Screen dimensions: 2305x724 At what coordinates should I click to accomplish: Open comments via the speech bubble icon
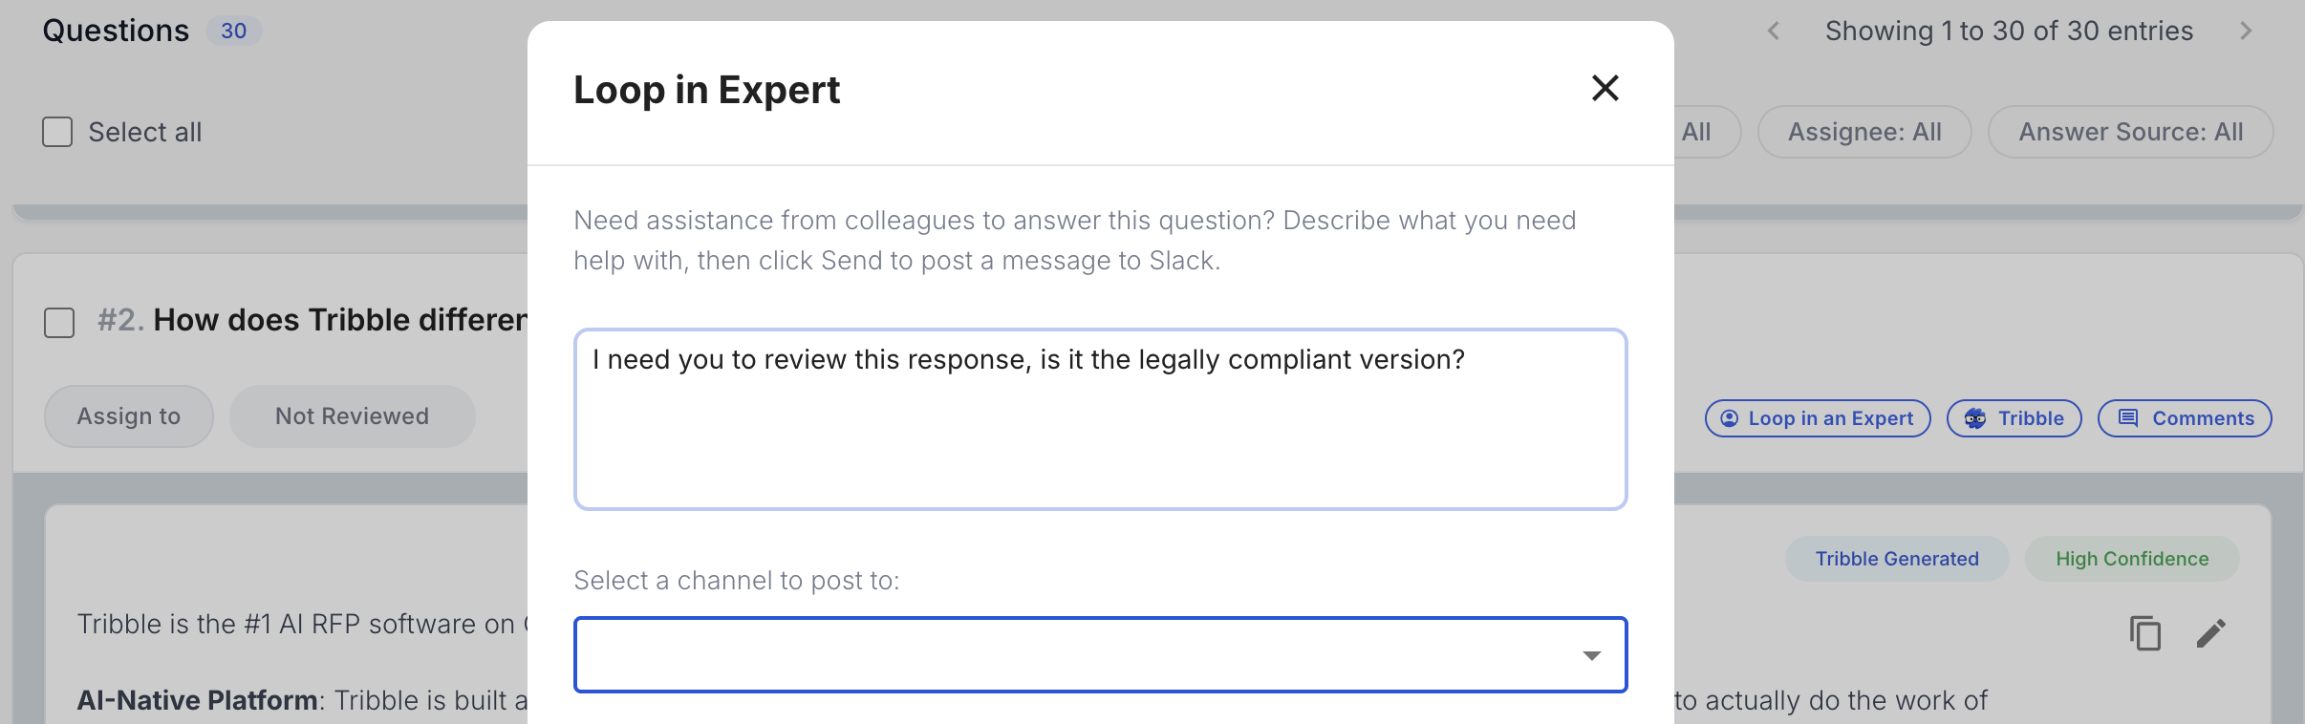point(2128,418)
